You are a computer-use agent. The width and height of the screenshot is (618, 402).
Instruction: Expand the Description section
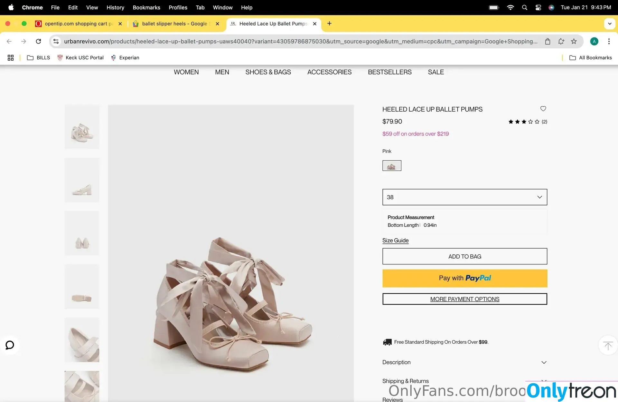point(464,362)
